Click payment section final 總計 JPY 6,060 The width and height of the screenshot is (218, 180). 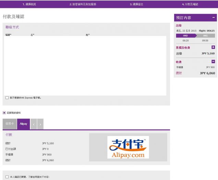click(x=48, y=160)
